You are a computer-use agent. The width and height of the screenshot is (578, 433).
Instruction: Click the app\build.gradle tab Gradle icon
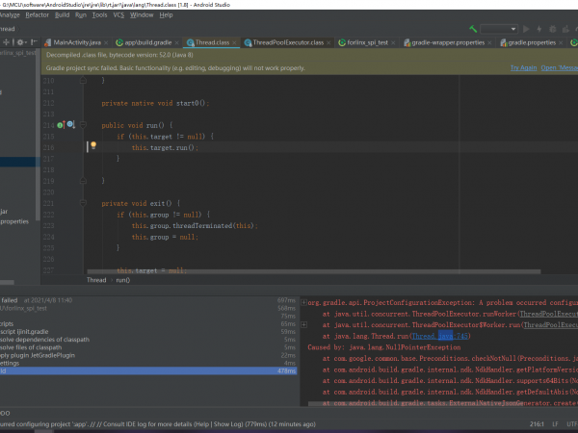click(x=121, y=43)
